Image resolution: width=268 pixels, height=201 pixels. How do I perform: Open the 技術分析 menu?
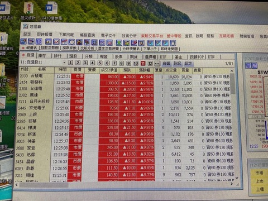[x=129, y=36]
